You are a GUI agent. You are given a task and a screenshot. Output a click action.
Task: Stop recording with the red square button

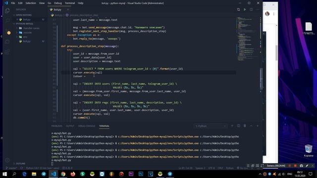295,166
